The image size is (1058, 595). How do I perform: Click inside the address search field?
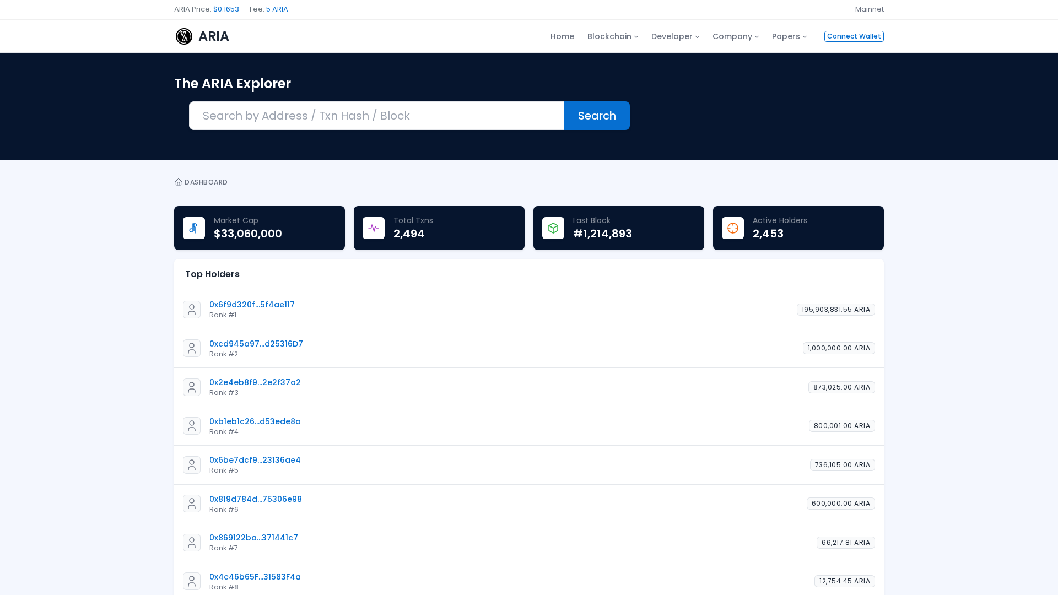pos(376,116)
